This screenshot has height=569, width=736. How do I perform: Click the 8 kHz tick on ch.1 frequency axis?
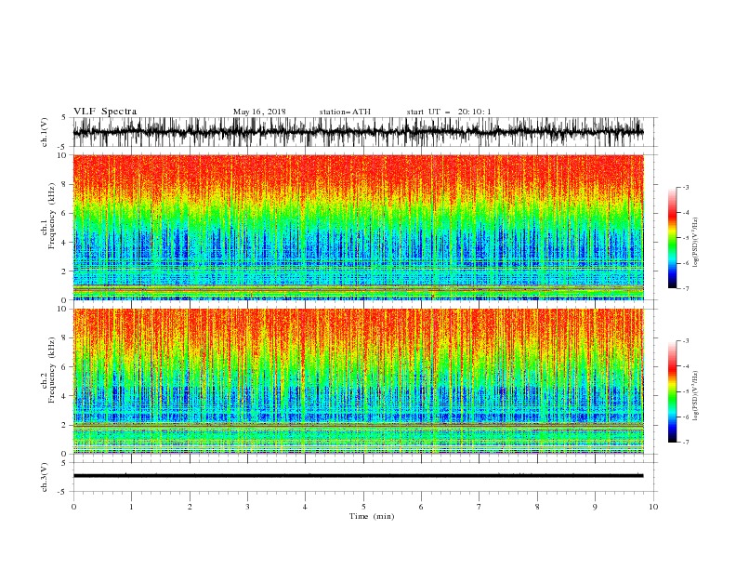point(64,184)
